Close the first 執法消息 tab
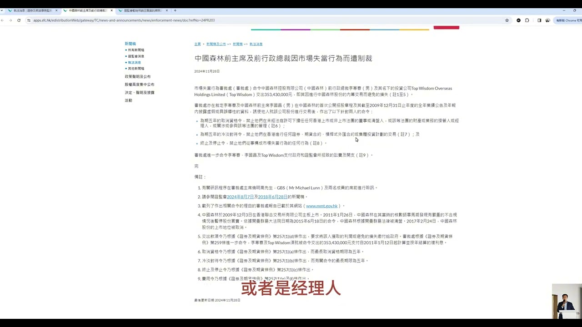This screenshot has width=582, height=327. coord(56,10)
